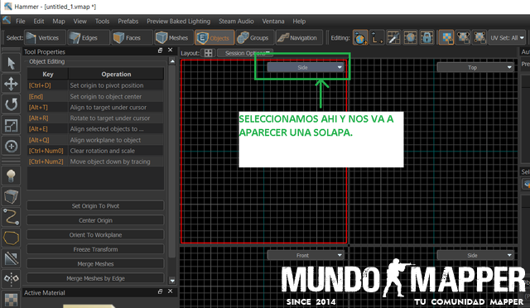530x308 pixels.
Task: Click the Hammer logo in menu bar
Action: click(x=7, y=21)
